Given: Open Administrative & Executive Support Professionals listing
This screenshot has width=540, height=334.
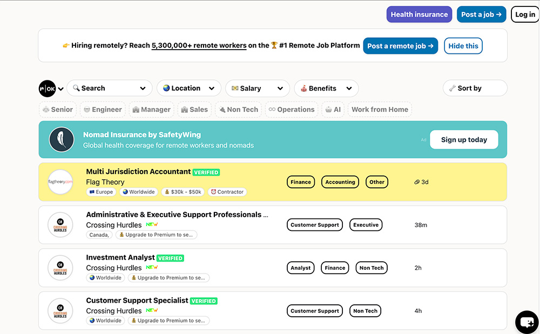Looking at the screenshot, I should click(x=177, y=215).
